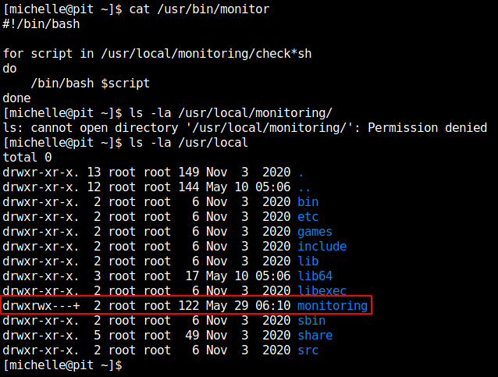
Task: Click the sbin directory name
Action: [310, 320]
